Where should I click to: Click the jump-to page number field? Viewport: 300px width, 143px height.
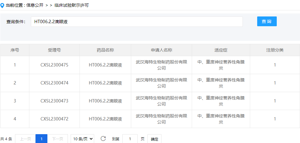point(130,139)
